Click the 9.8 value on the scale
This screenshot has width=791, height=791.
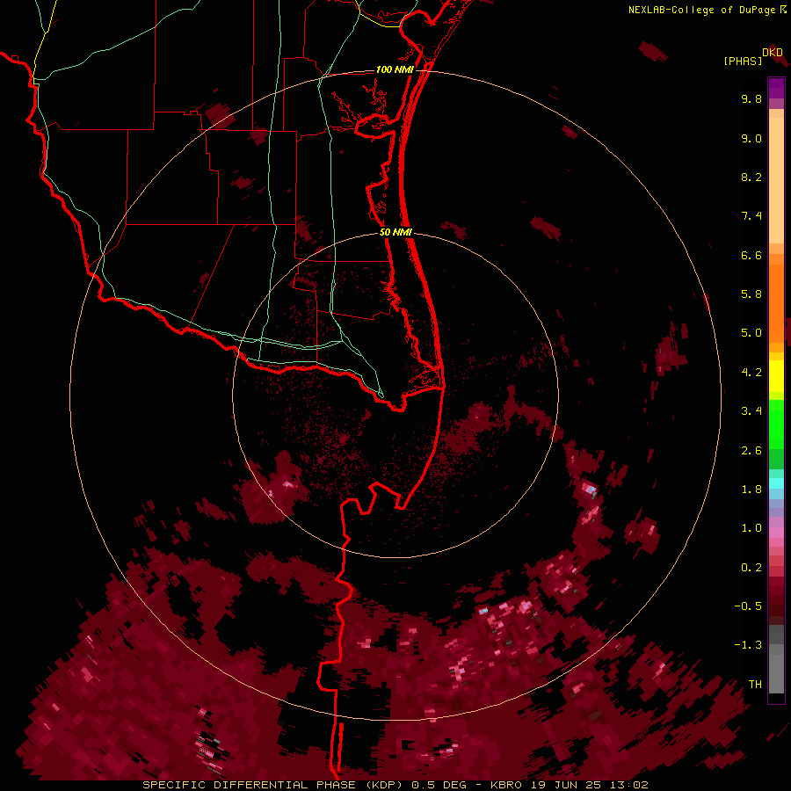[x=751, y=98]
